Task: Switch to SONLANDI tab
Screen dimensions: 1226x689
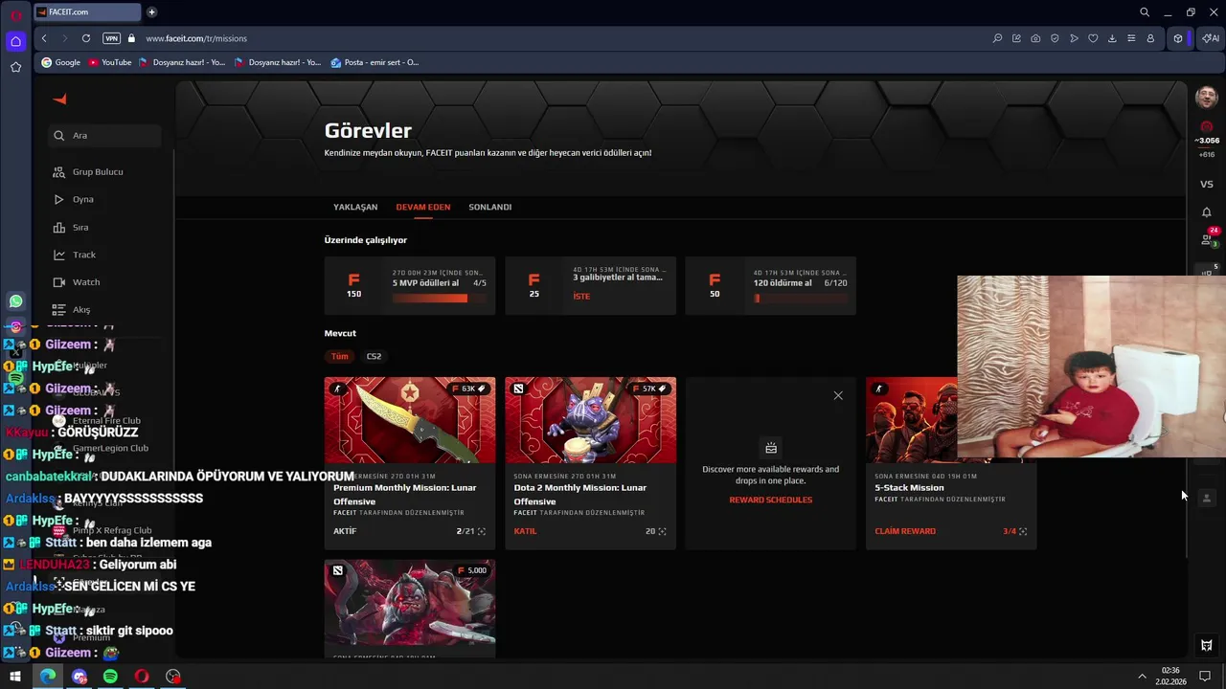Action: point(490,207)
